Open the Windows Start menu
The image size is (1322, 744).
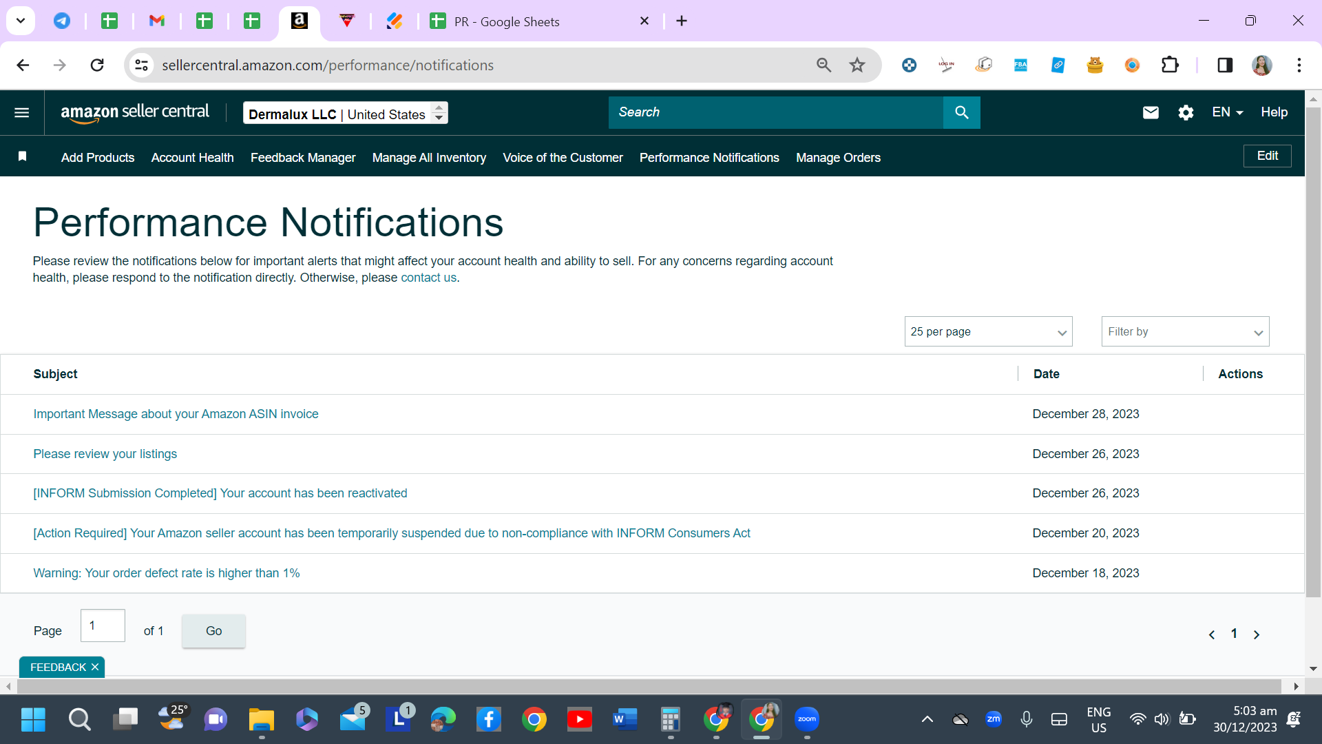point(33,720)
